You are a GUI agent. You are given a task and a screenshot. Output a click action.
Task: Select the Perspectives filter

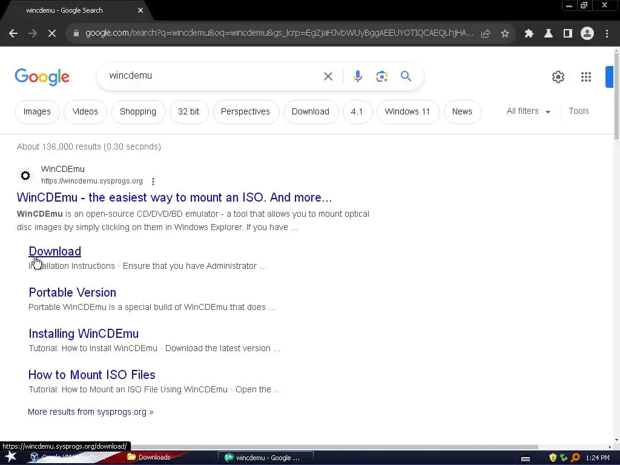click(246, 112)
